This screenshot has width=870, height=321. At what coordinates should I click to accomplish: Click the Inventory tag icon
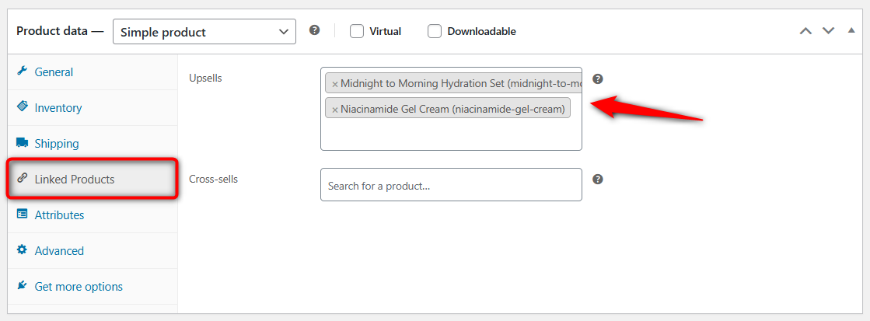(x=22, y=107)
